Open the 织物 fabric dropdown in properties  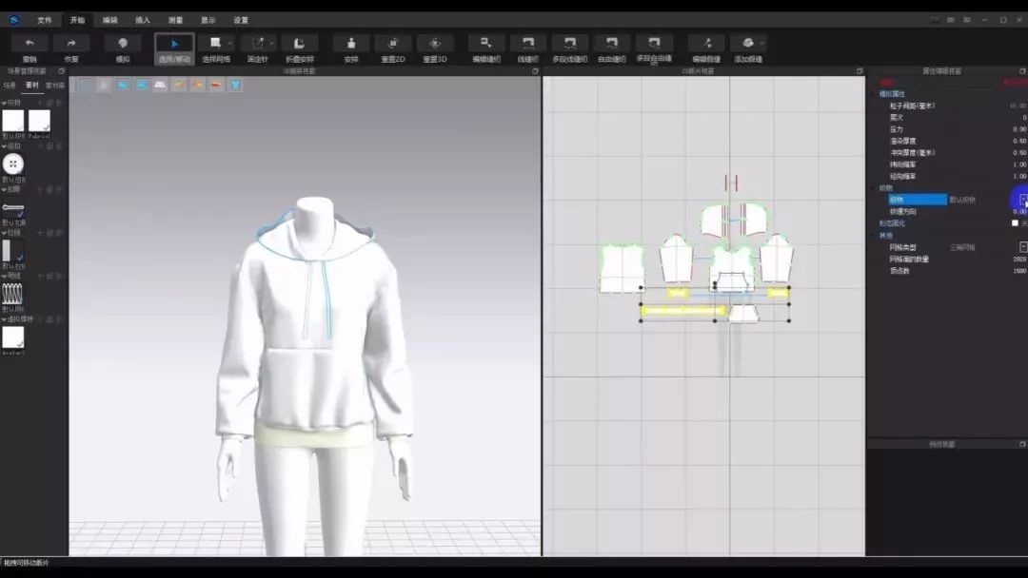click(x=1023, y=200)
